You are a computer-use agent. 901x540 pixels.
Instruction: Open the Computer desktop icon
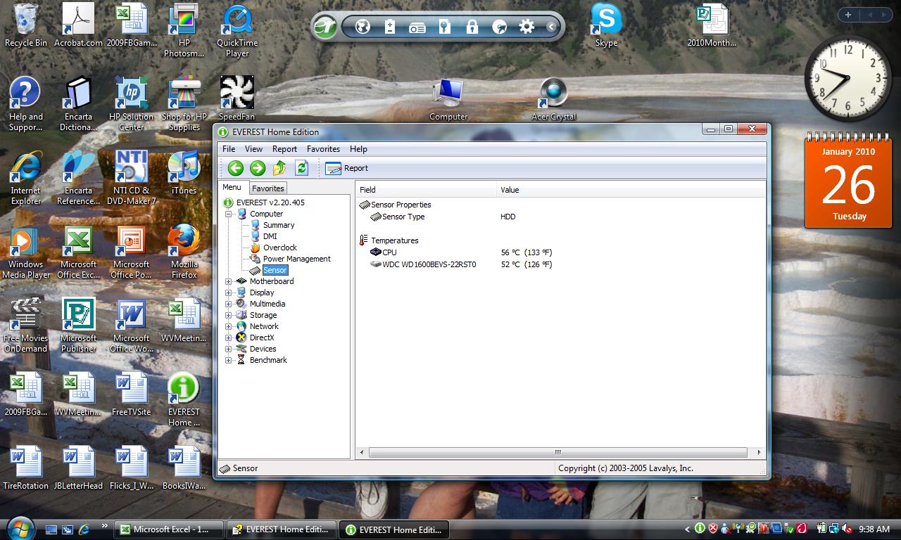click(448, 100)
